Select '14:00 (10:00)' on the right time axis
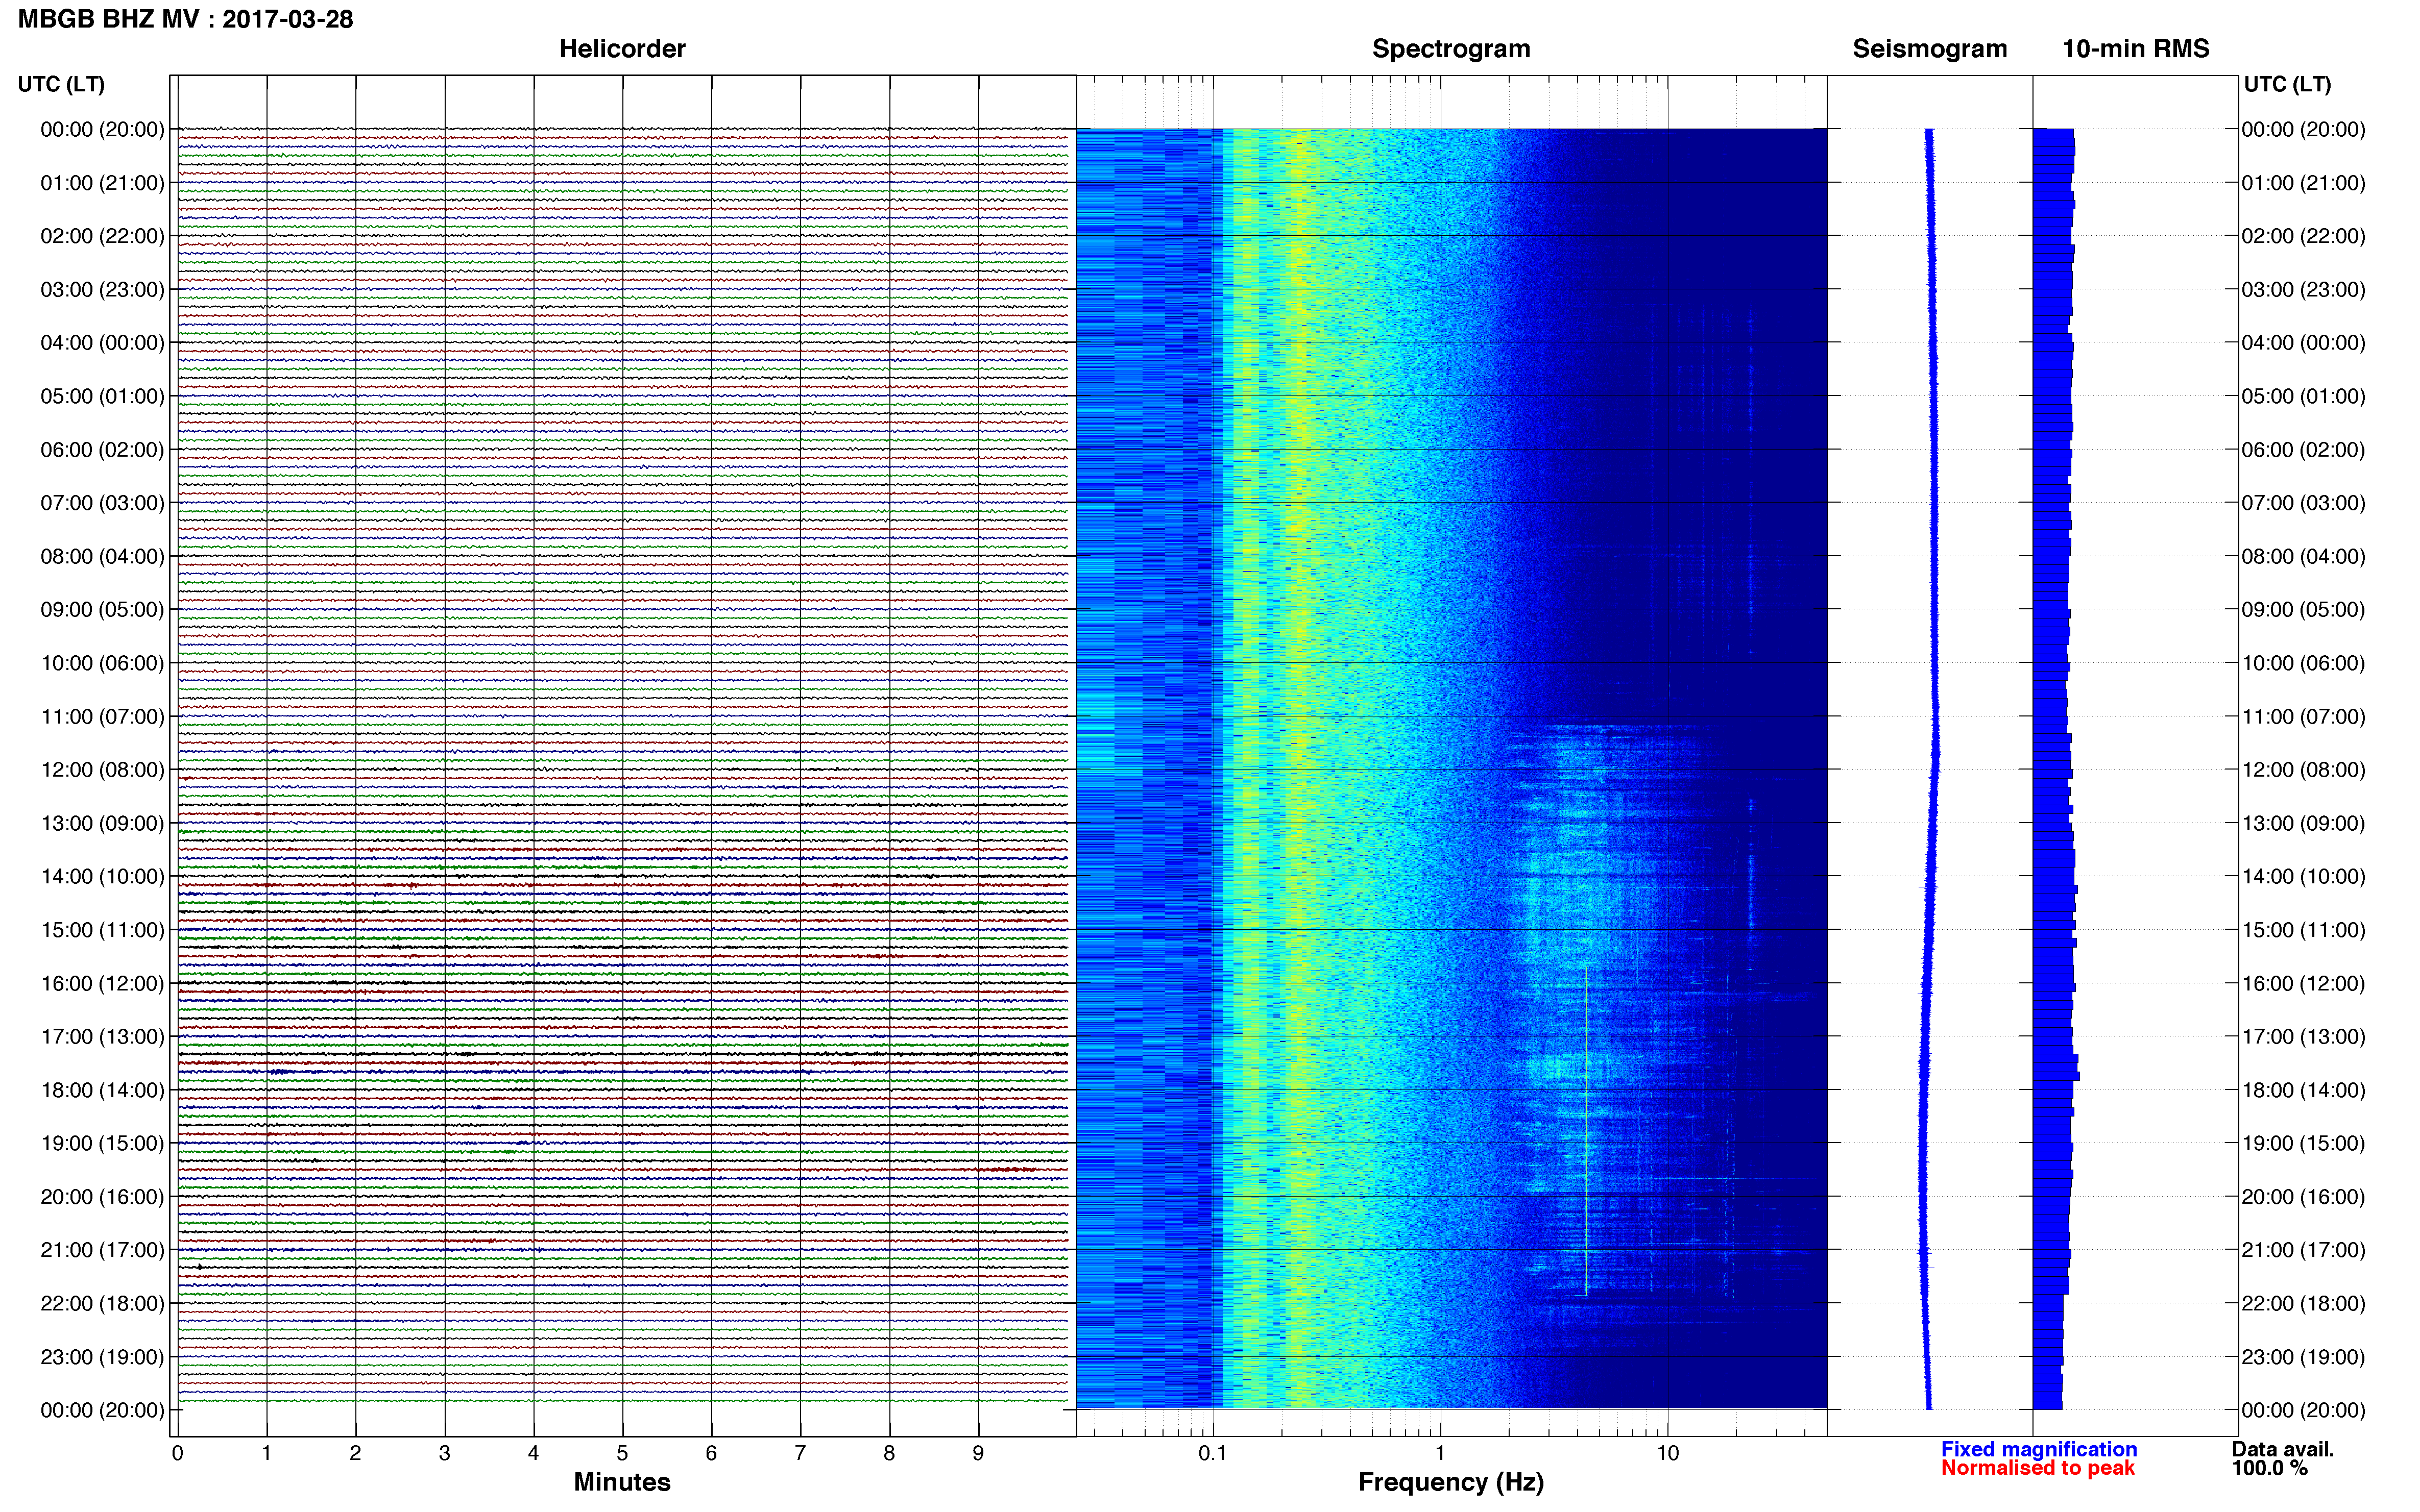The image size is (2420, 1512). pos(2303,877)
